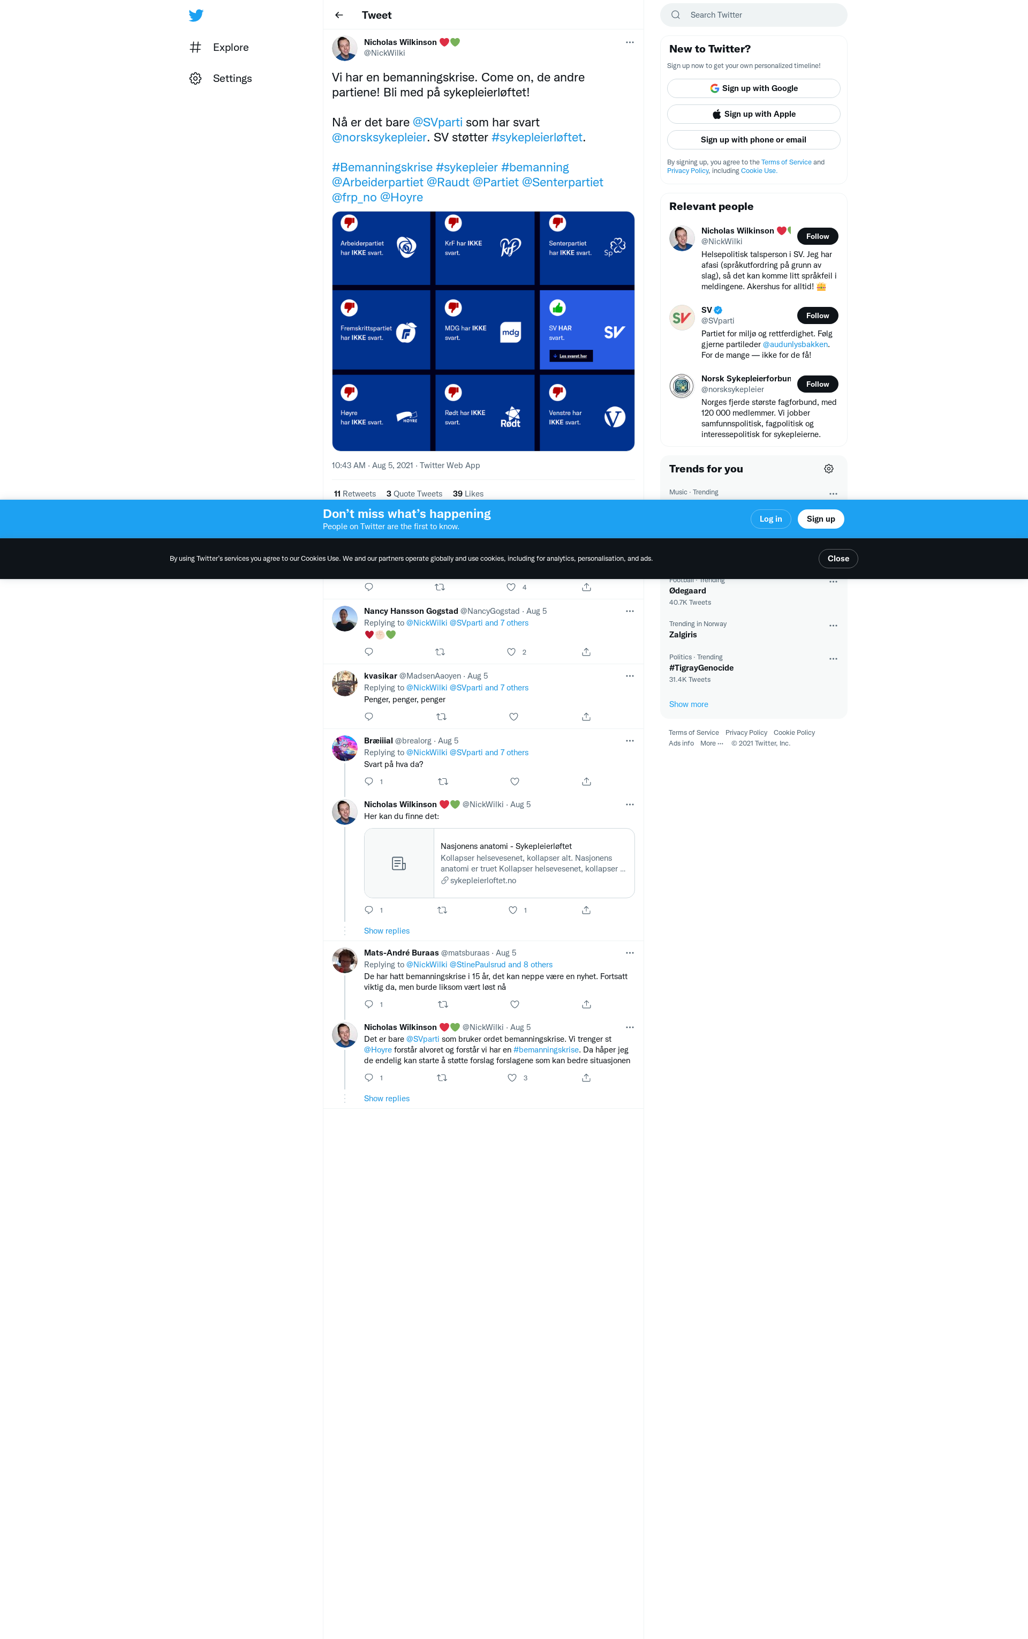The width and height of the screenshot is (1028, 1639).
Task: Like the sykepleierloftet link tweet
Action: (512, 909)
